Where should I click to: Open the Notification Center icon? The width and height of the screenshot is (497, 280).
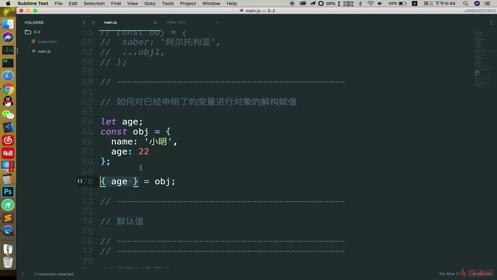[x=487, y=4]
